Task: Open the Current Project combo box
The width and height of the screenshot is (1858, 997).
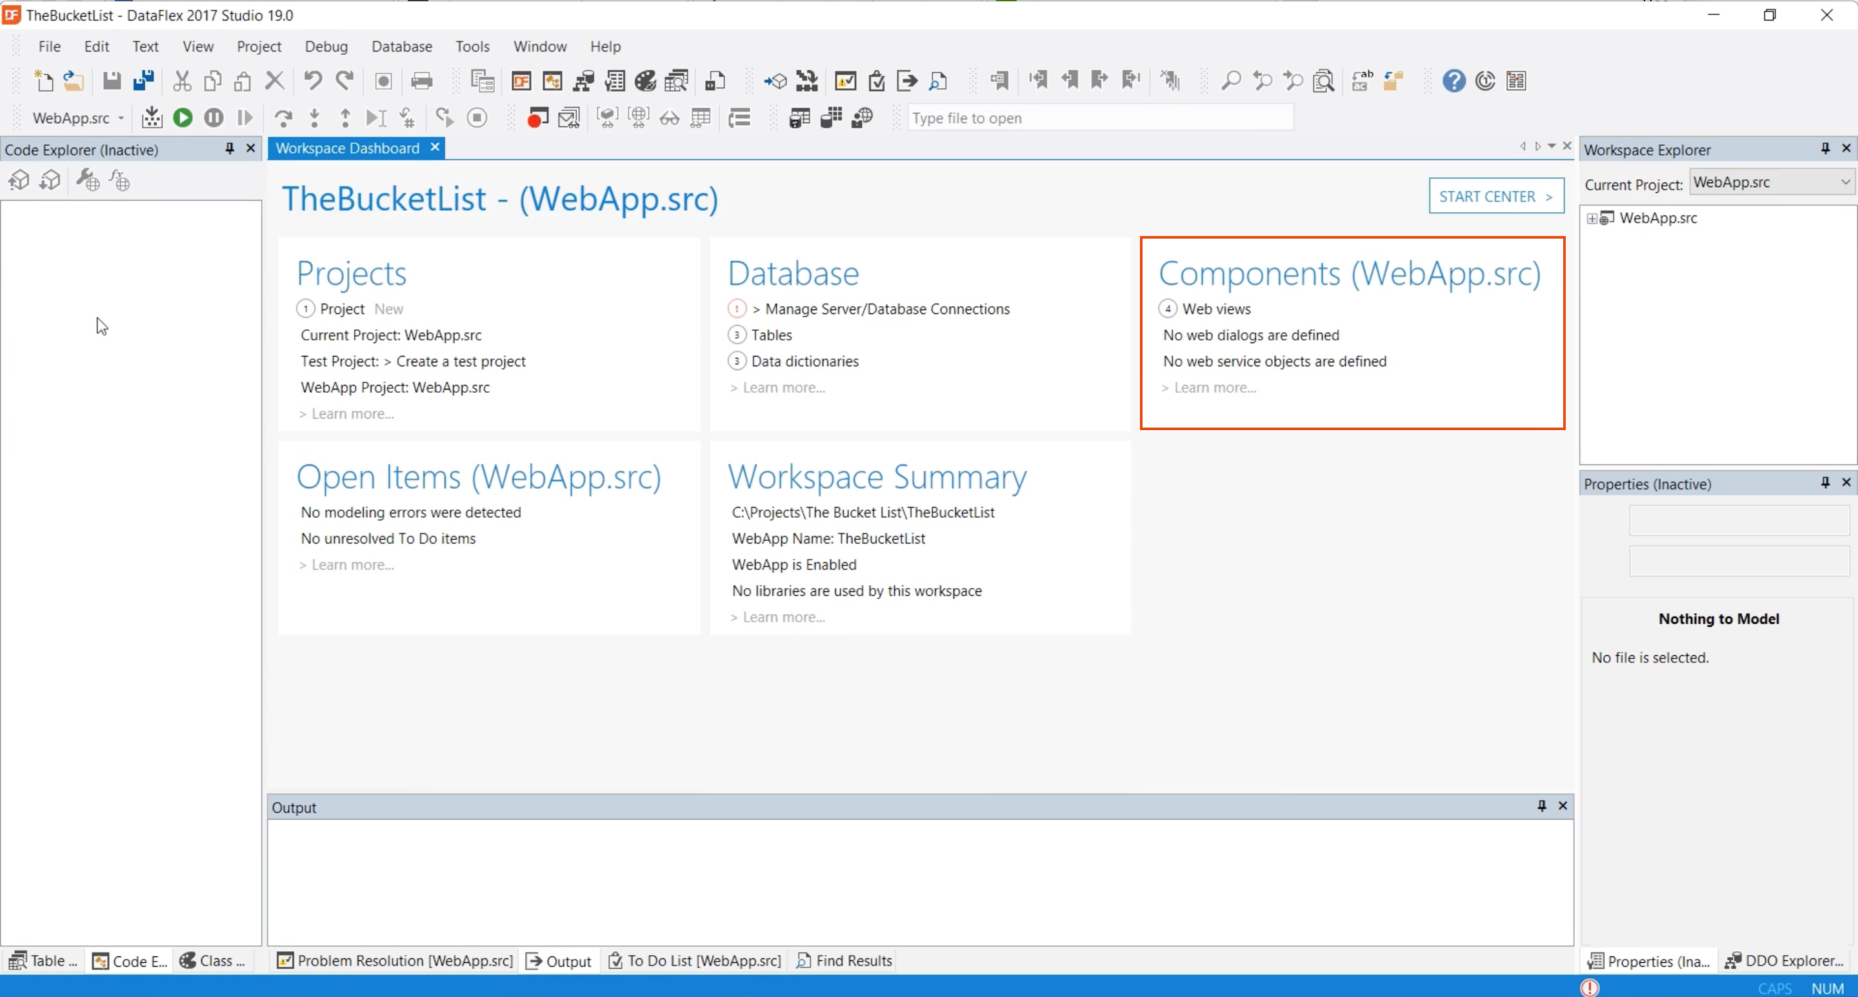Action: (x=1772, y=183)
